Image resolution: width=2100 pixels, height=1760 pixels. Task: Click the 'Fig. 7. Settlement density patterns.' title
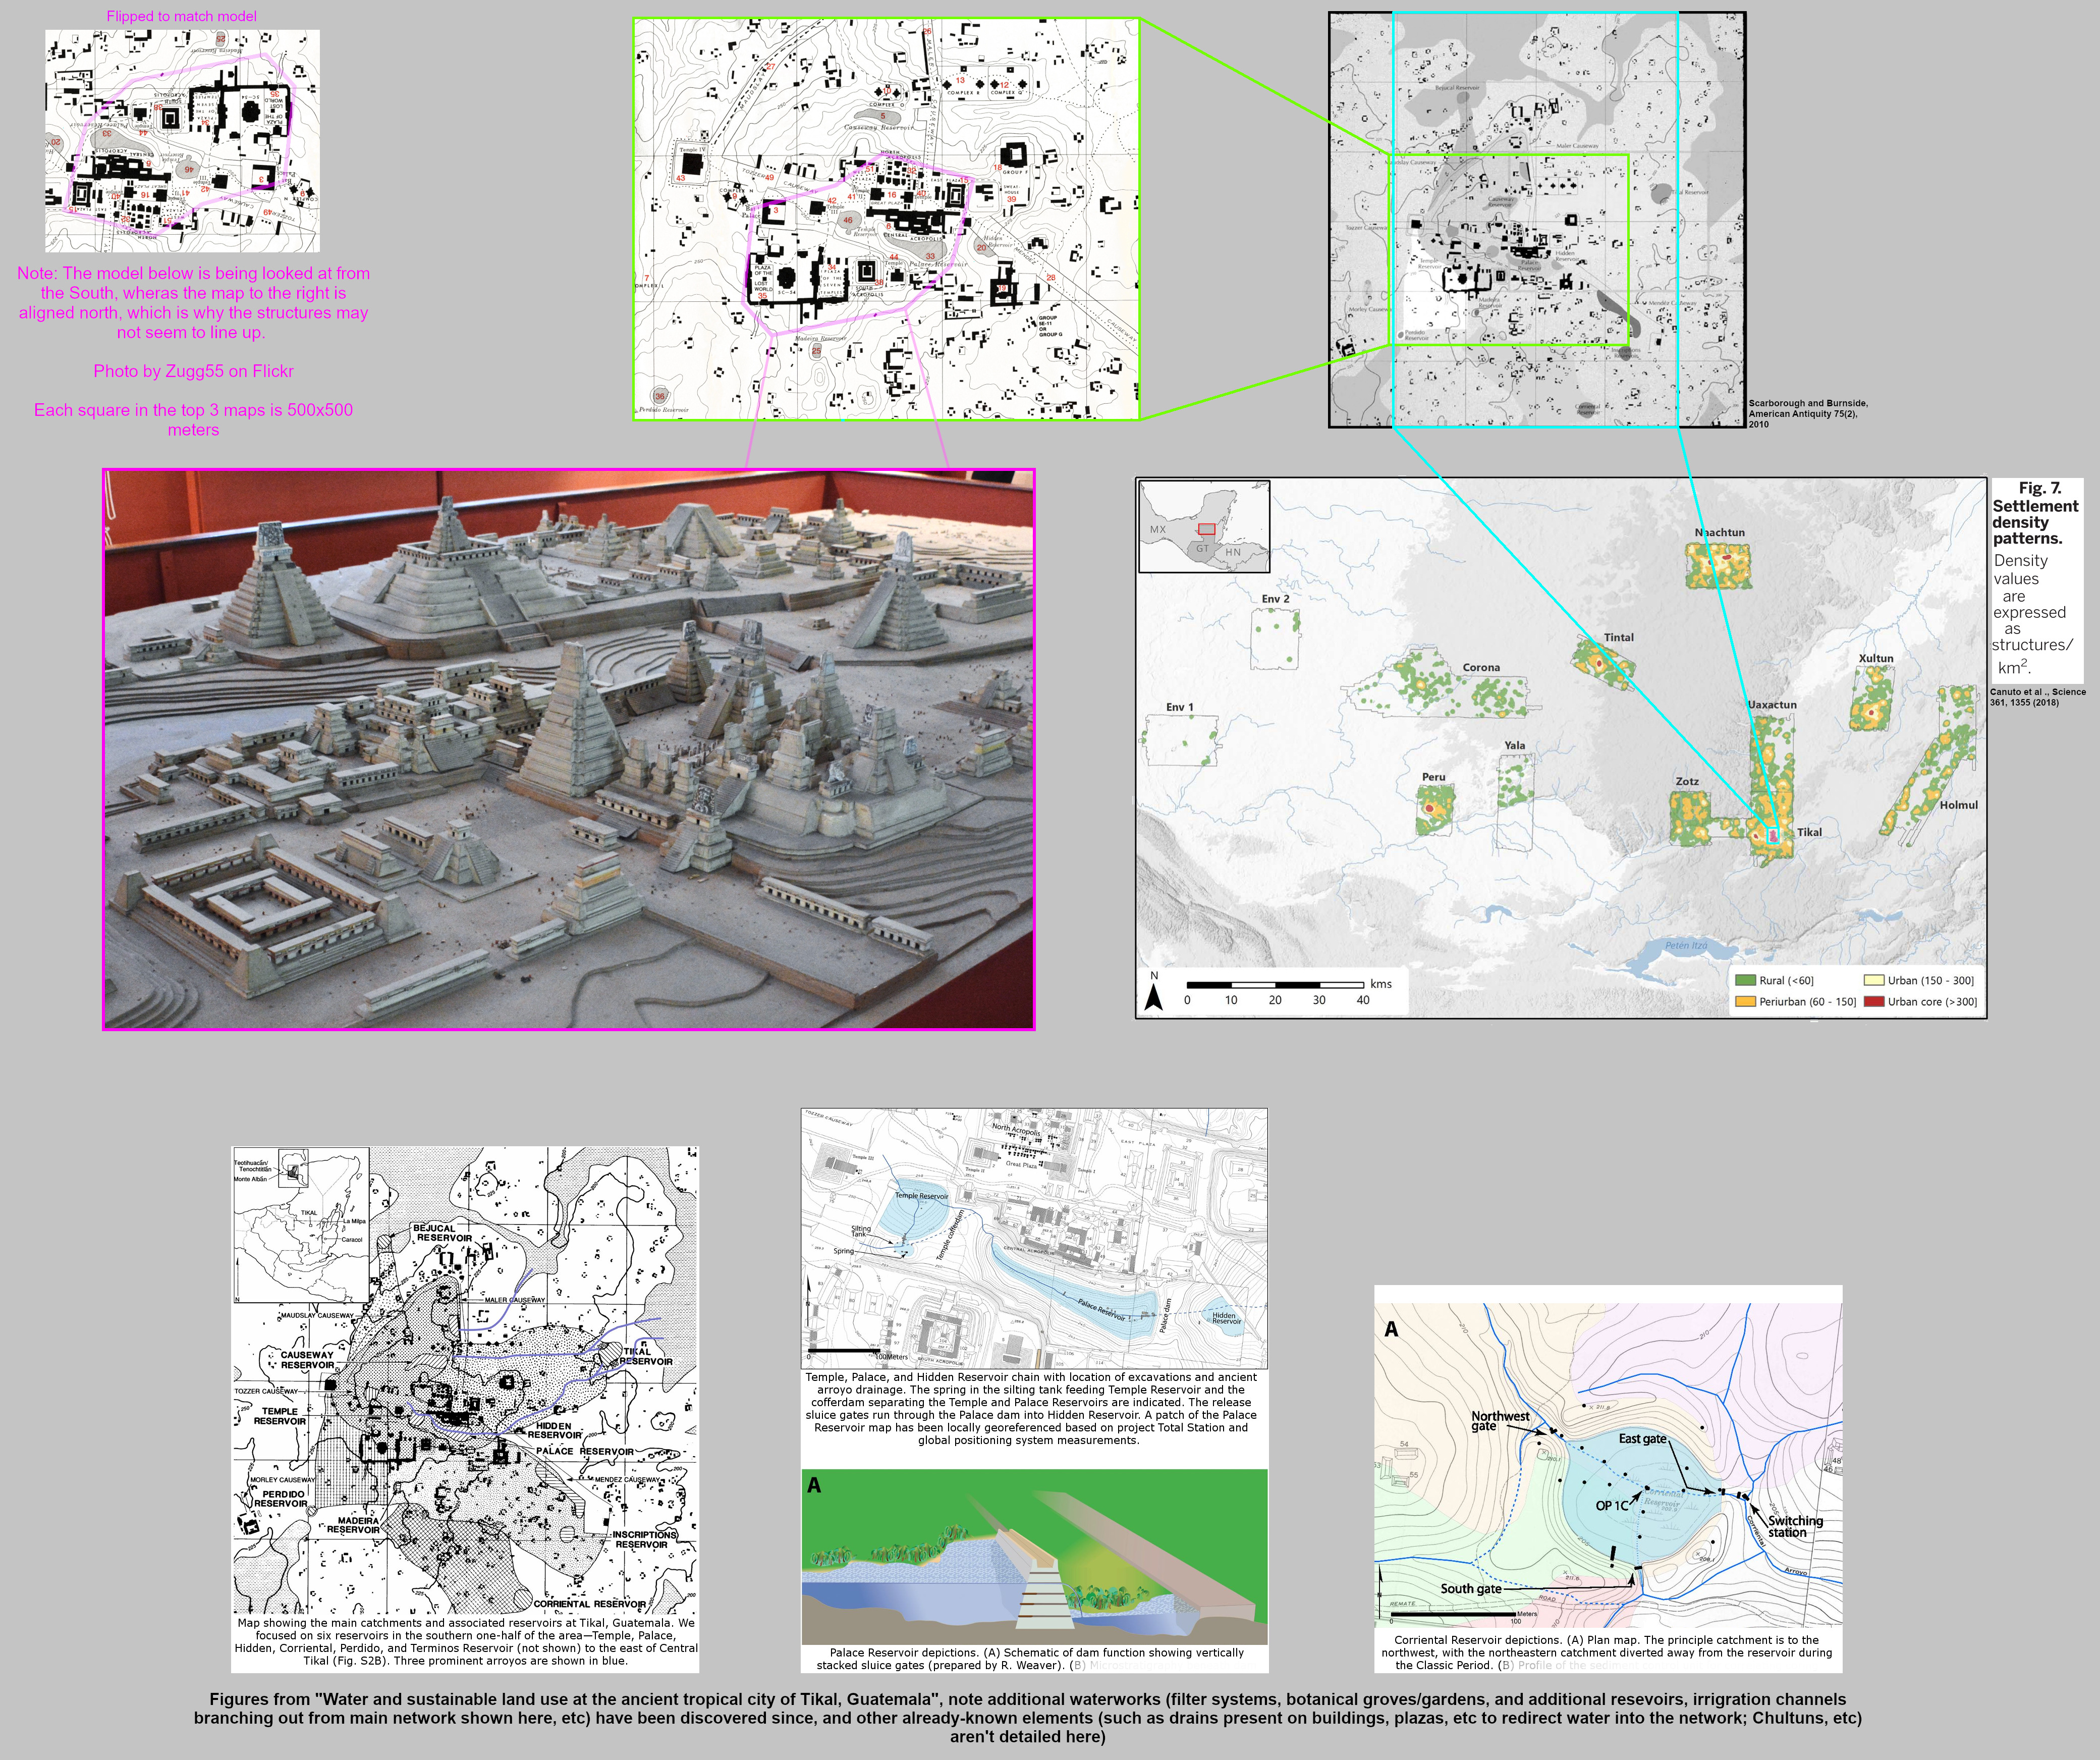pos(2035,513)
